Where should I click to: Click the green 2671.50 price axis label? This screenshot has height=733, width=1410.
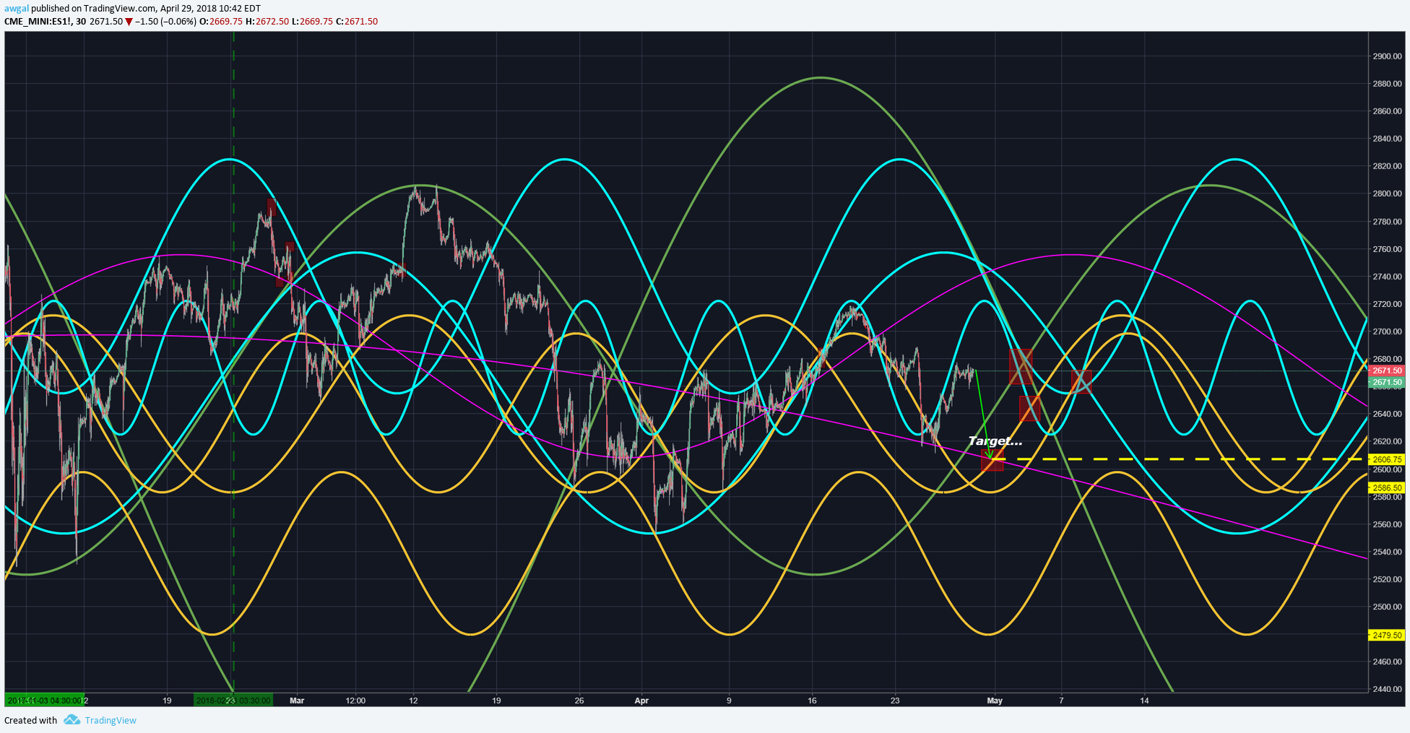pos(1387,382)
